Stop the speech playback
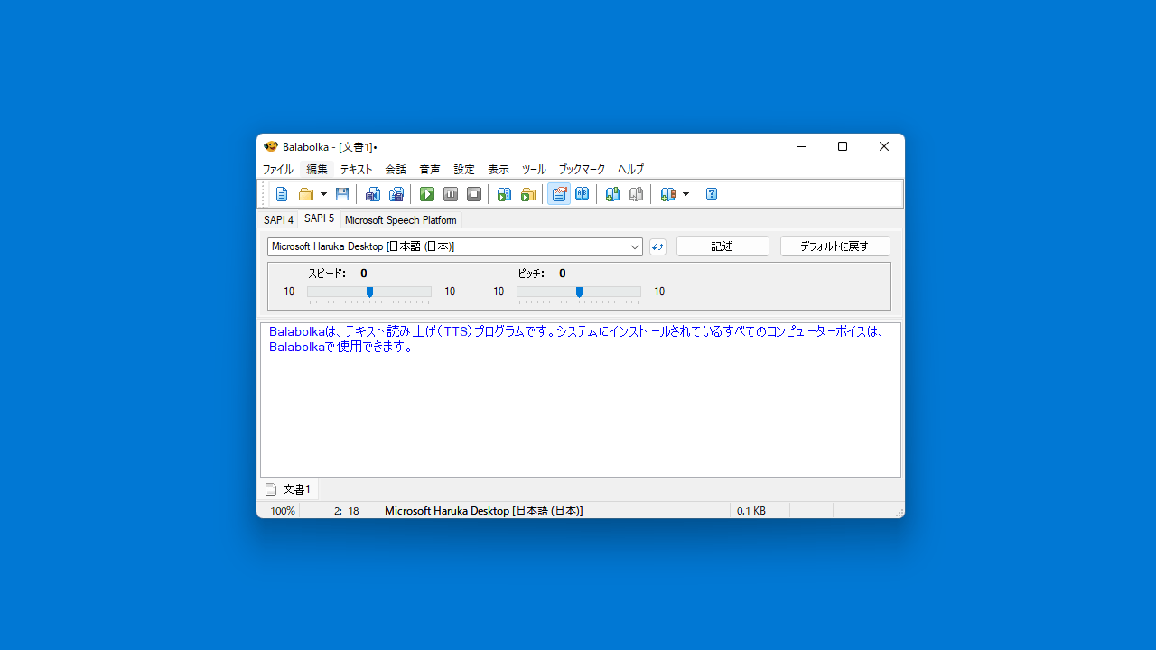Viewport: 1156px width, 650px height. coord(474,194)
